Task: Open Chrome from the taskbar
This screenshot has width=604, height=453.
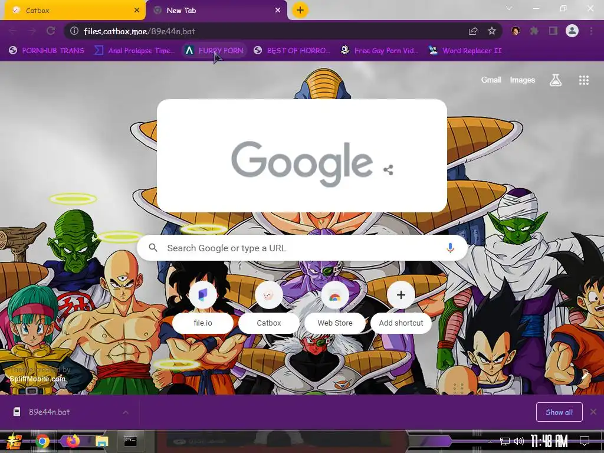Action: (x=42, y=441)
